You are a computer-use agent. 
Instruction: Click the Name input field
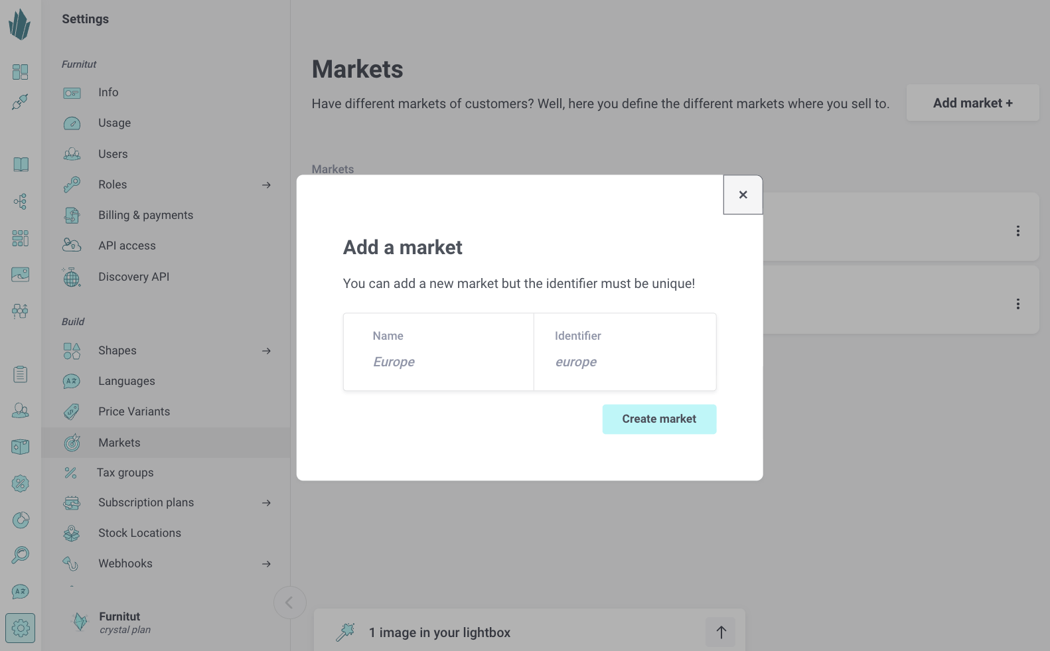[x=438, y=362]
